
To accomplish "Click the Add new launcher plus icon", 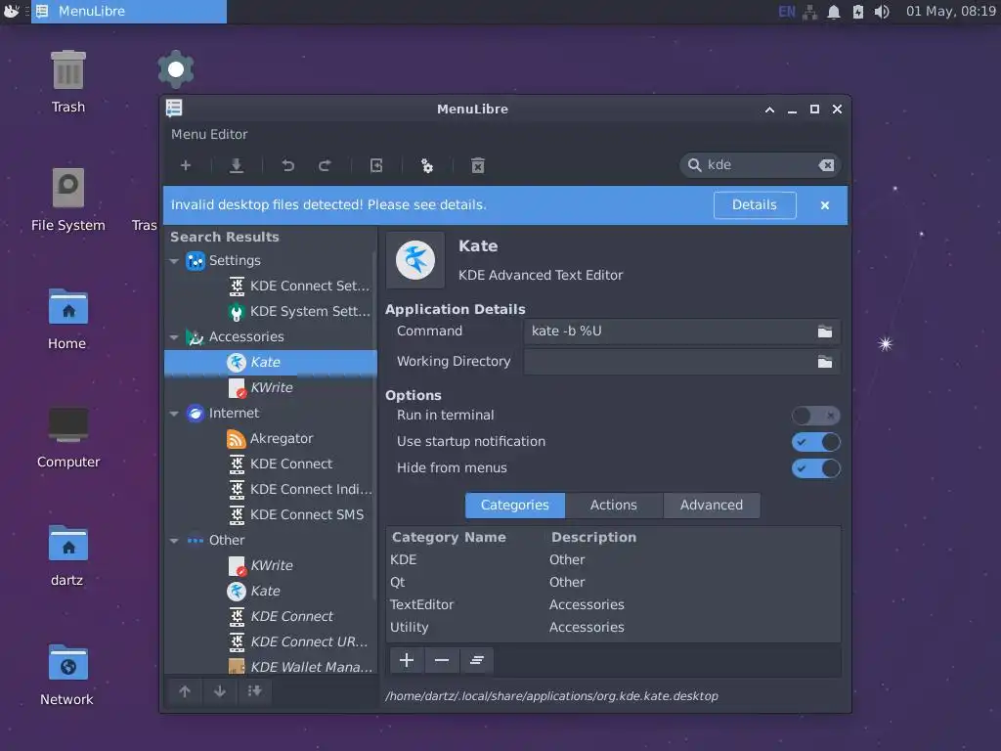I will tap(185, 166).
